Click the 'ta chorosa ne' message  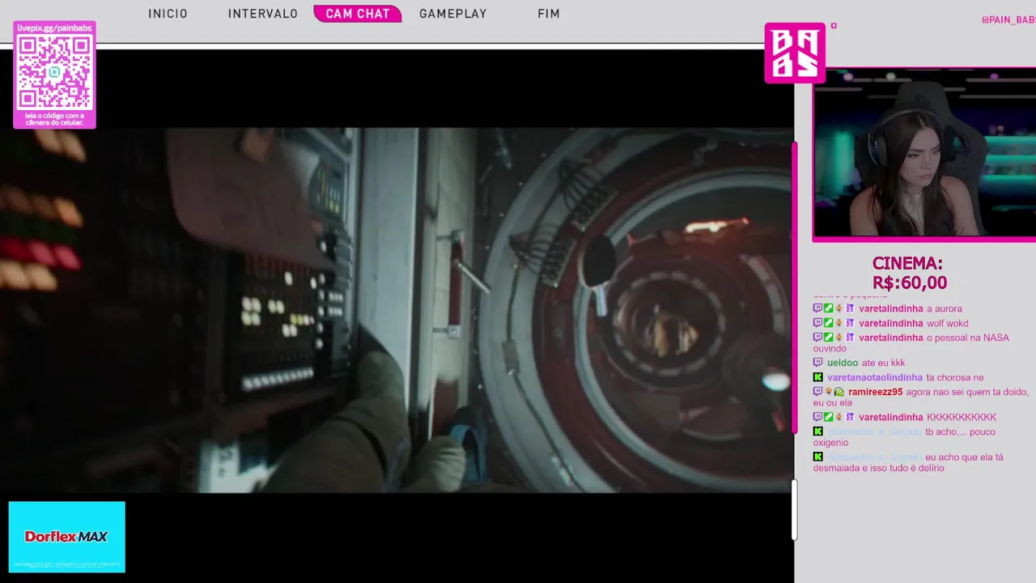coord(955,377)
